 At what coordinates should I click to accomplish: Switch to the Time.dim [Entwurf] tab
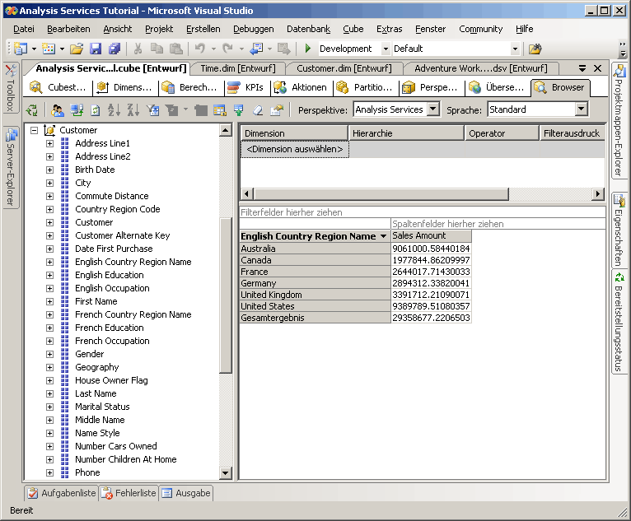[237, 68]
